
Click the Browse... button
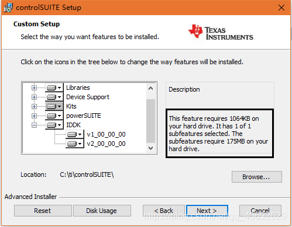[257, 177]
